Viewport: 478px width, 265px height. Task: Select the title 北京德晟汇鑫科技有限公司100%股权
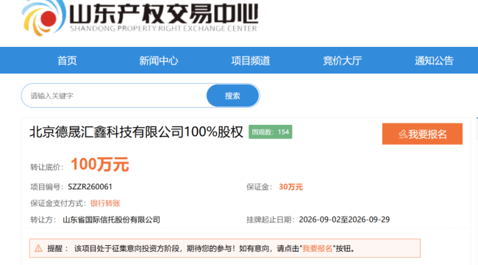click(136, 132)
